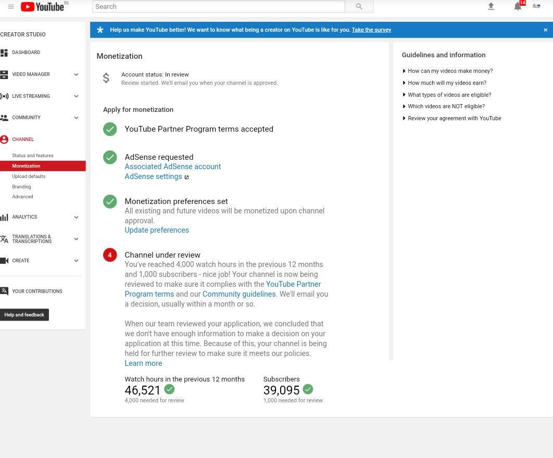Click the Analytics bar chart icon
This screenshot has height=458, width=553.
4,217
